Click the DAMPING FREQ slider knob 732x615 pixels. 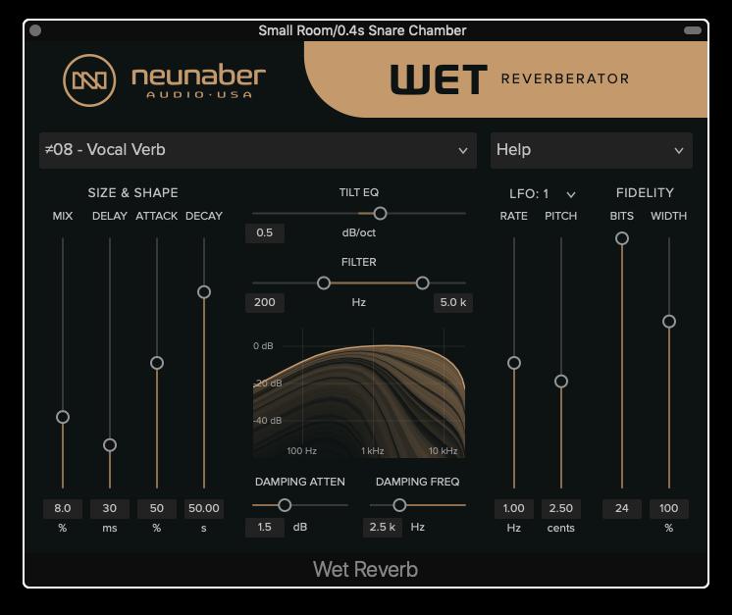(399, 505)
